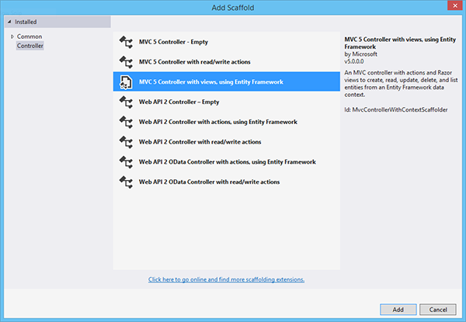Choose Web API 2 Controller with actions, using Entity Framework
This screenshot has height=322, width=466.
[227, 122]
